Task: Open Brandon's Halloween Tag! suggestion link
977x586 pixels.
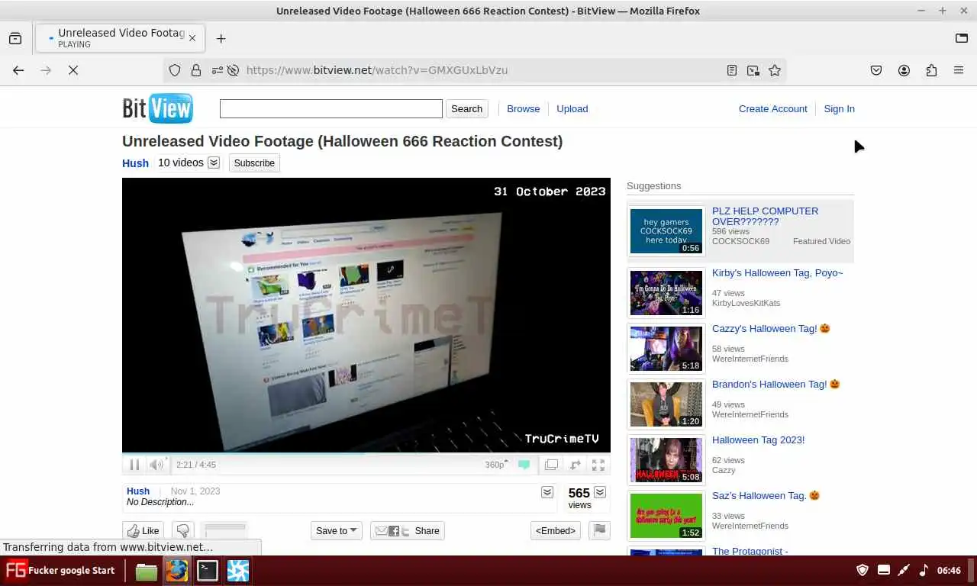Action: pyautogui.click(x=775, y=384)
